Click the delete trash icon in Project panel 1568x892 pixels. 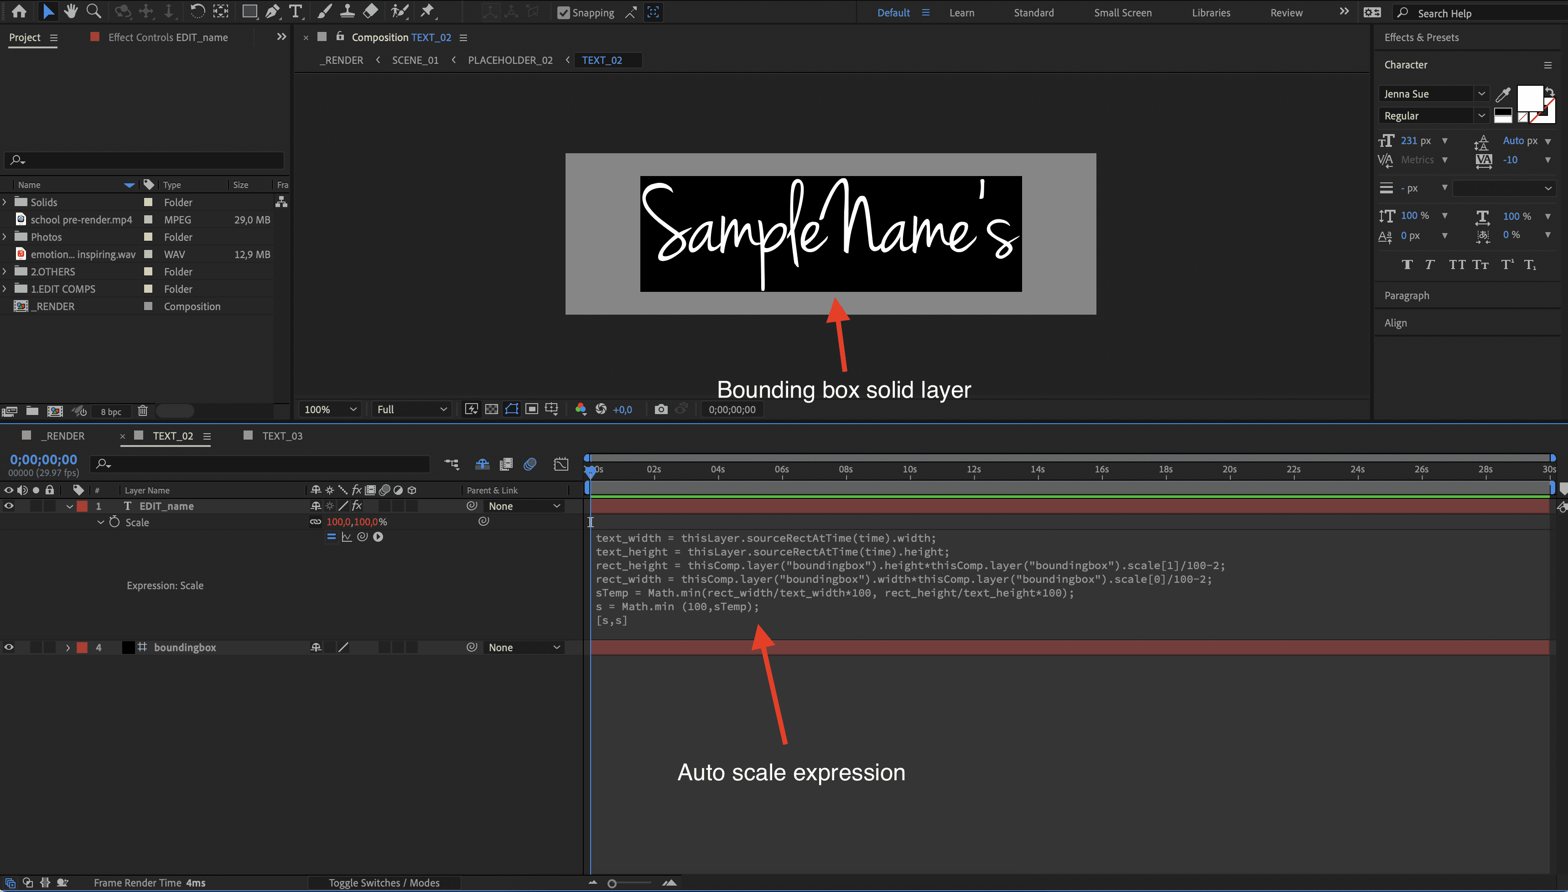tap(143, 411)
